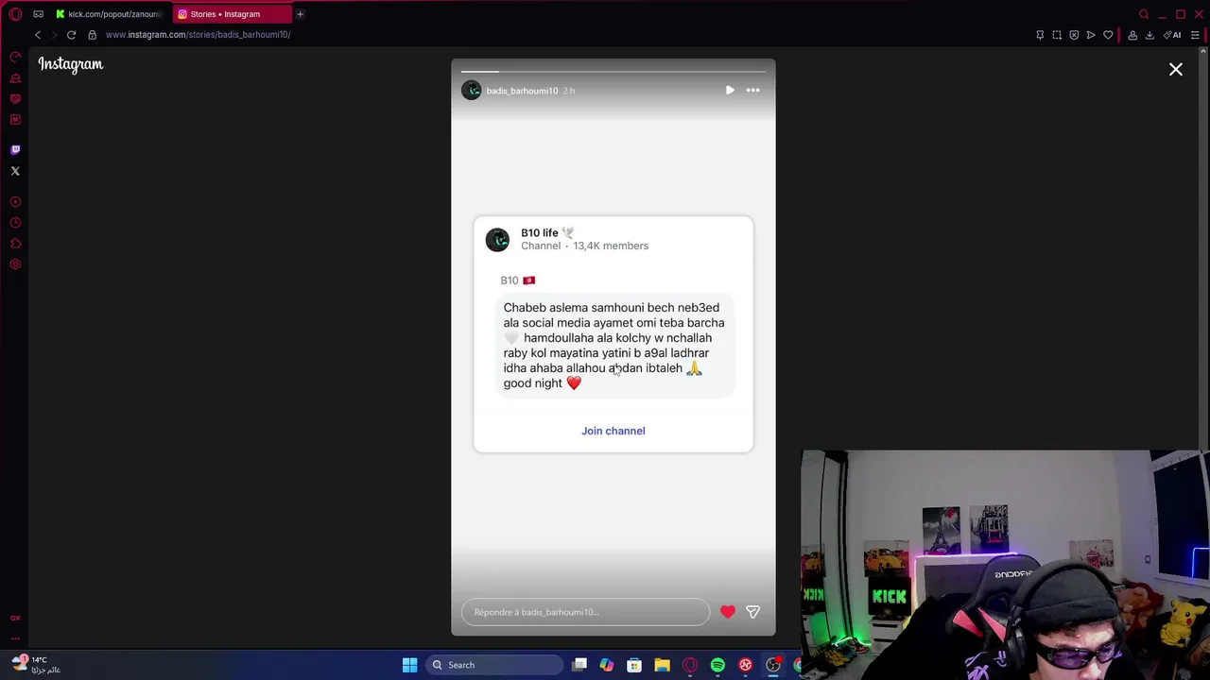
Task: Go forward to the next page
Action: pos(54,35)
